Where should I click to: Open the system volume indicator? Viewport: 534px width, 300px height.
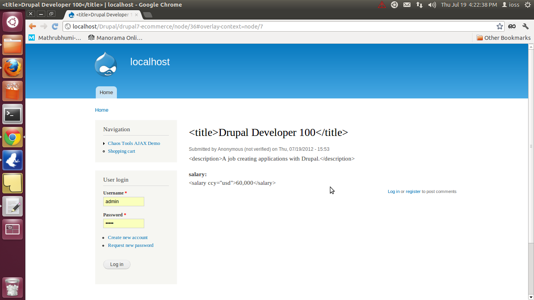(432, 5)
